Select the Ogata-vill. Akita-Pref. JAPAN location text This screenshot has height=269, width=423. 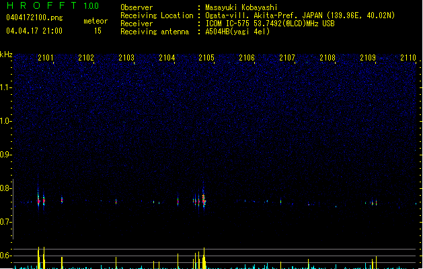click(300, 15)
